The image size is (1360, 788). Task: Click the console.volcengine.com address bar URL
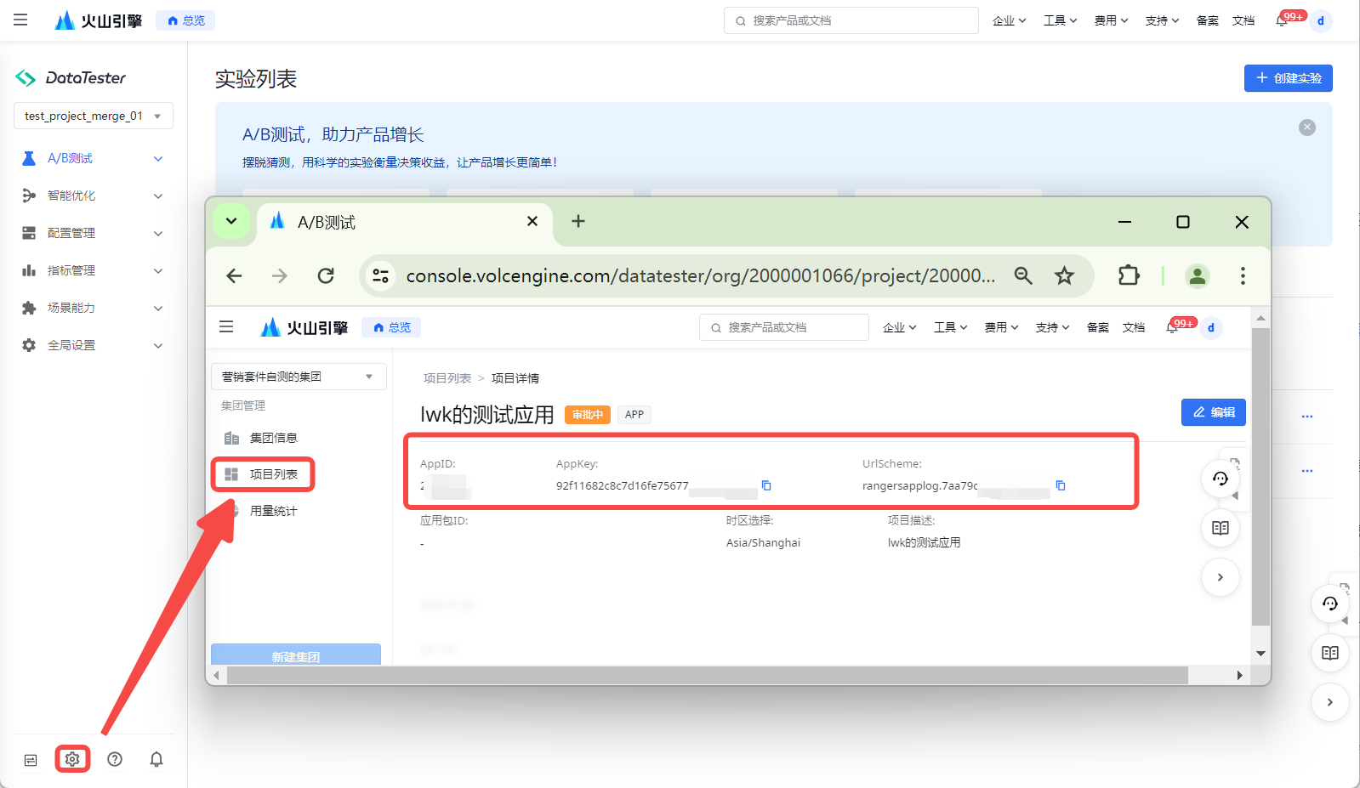point(700,275)
